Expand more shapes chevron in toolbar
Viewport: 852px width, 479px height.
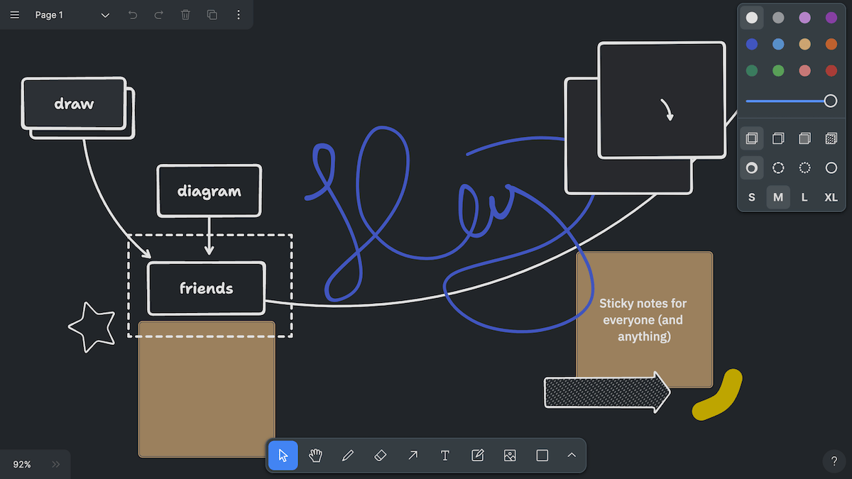click(572, 456)
